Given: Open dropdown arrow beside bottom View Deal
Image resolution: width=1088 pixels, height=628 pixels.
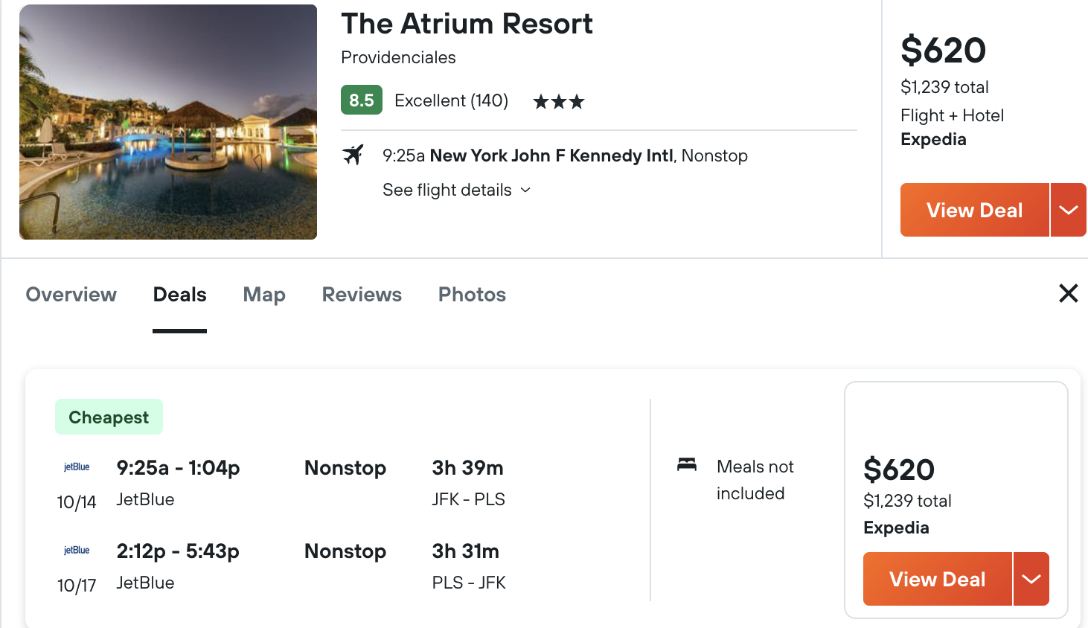Looking at the screenshot, I should 1031,579.
